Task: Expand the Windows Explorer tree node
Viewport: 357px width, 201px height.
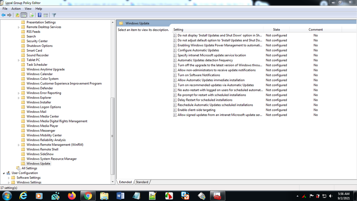Action: (19, 98)
